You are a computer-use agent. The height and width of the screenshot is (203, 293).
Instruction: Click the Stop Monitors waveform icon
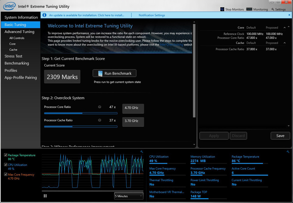[x=222, y=9]
